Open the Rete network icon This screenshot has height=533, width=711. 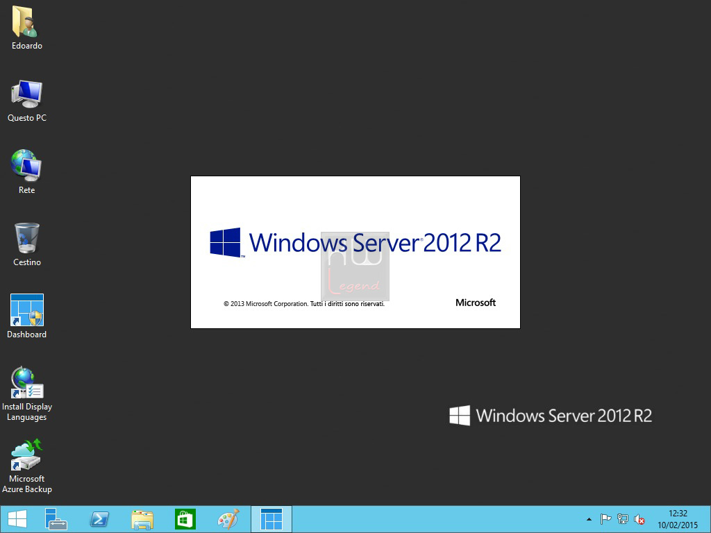pyautogui.click(x=26, y=166)
